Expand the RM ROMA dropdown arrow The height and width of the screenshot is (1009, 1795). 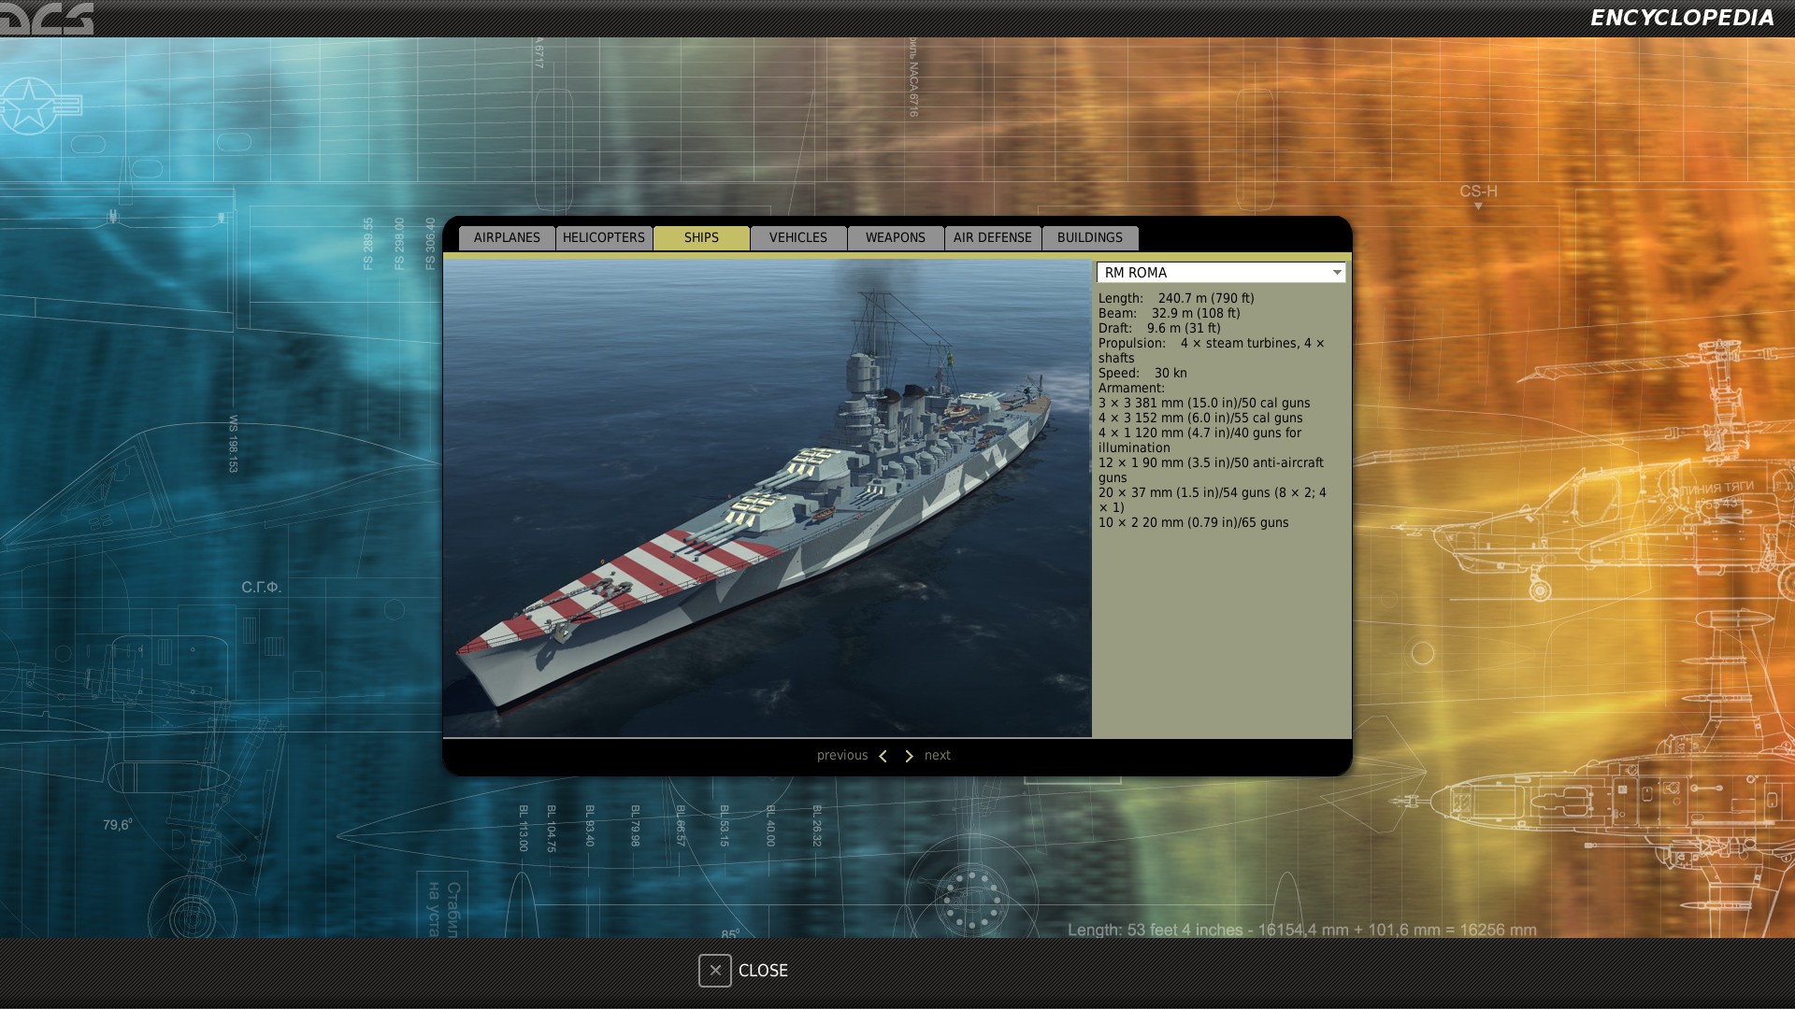click(1337, 272)
